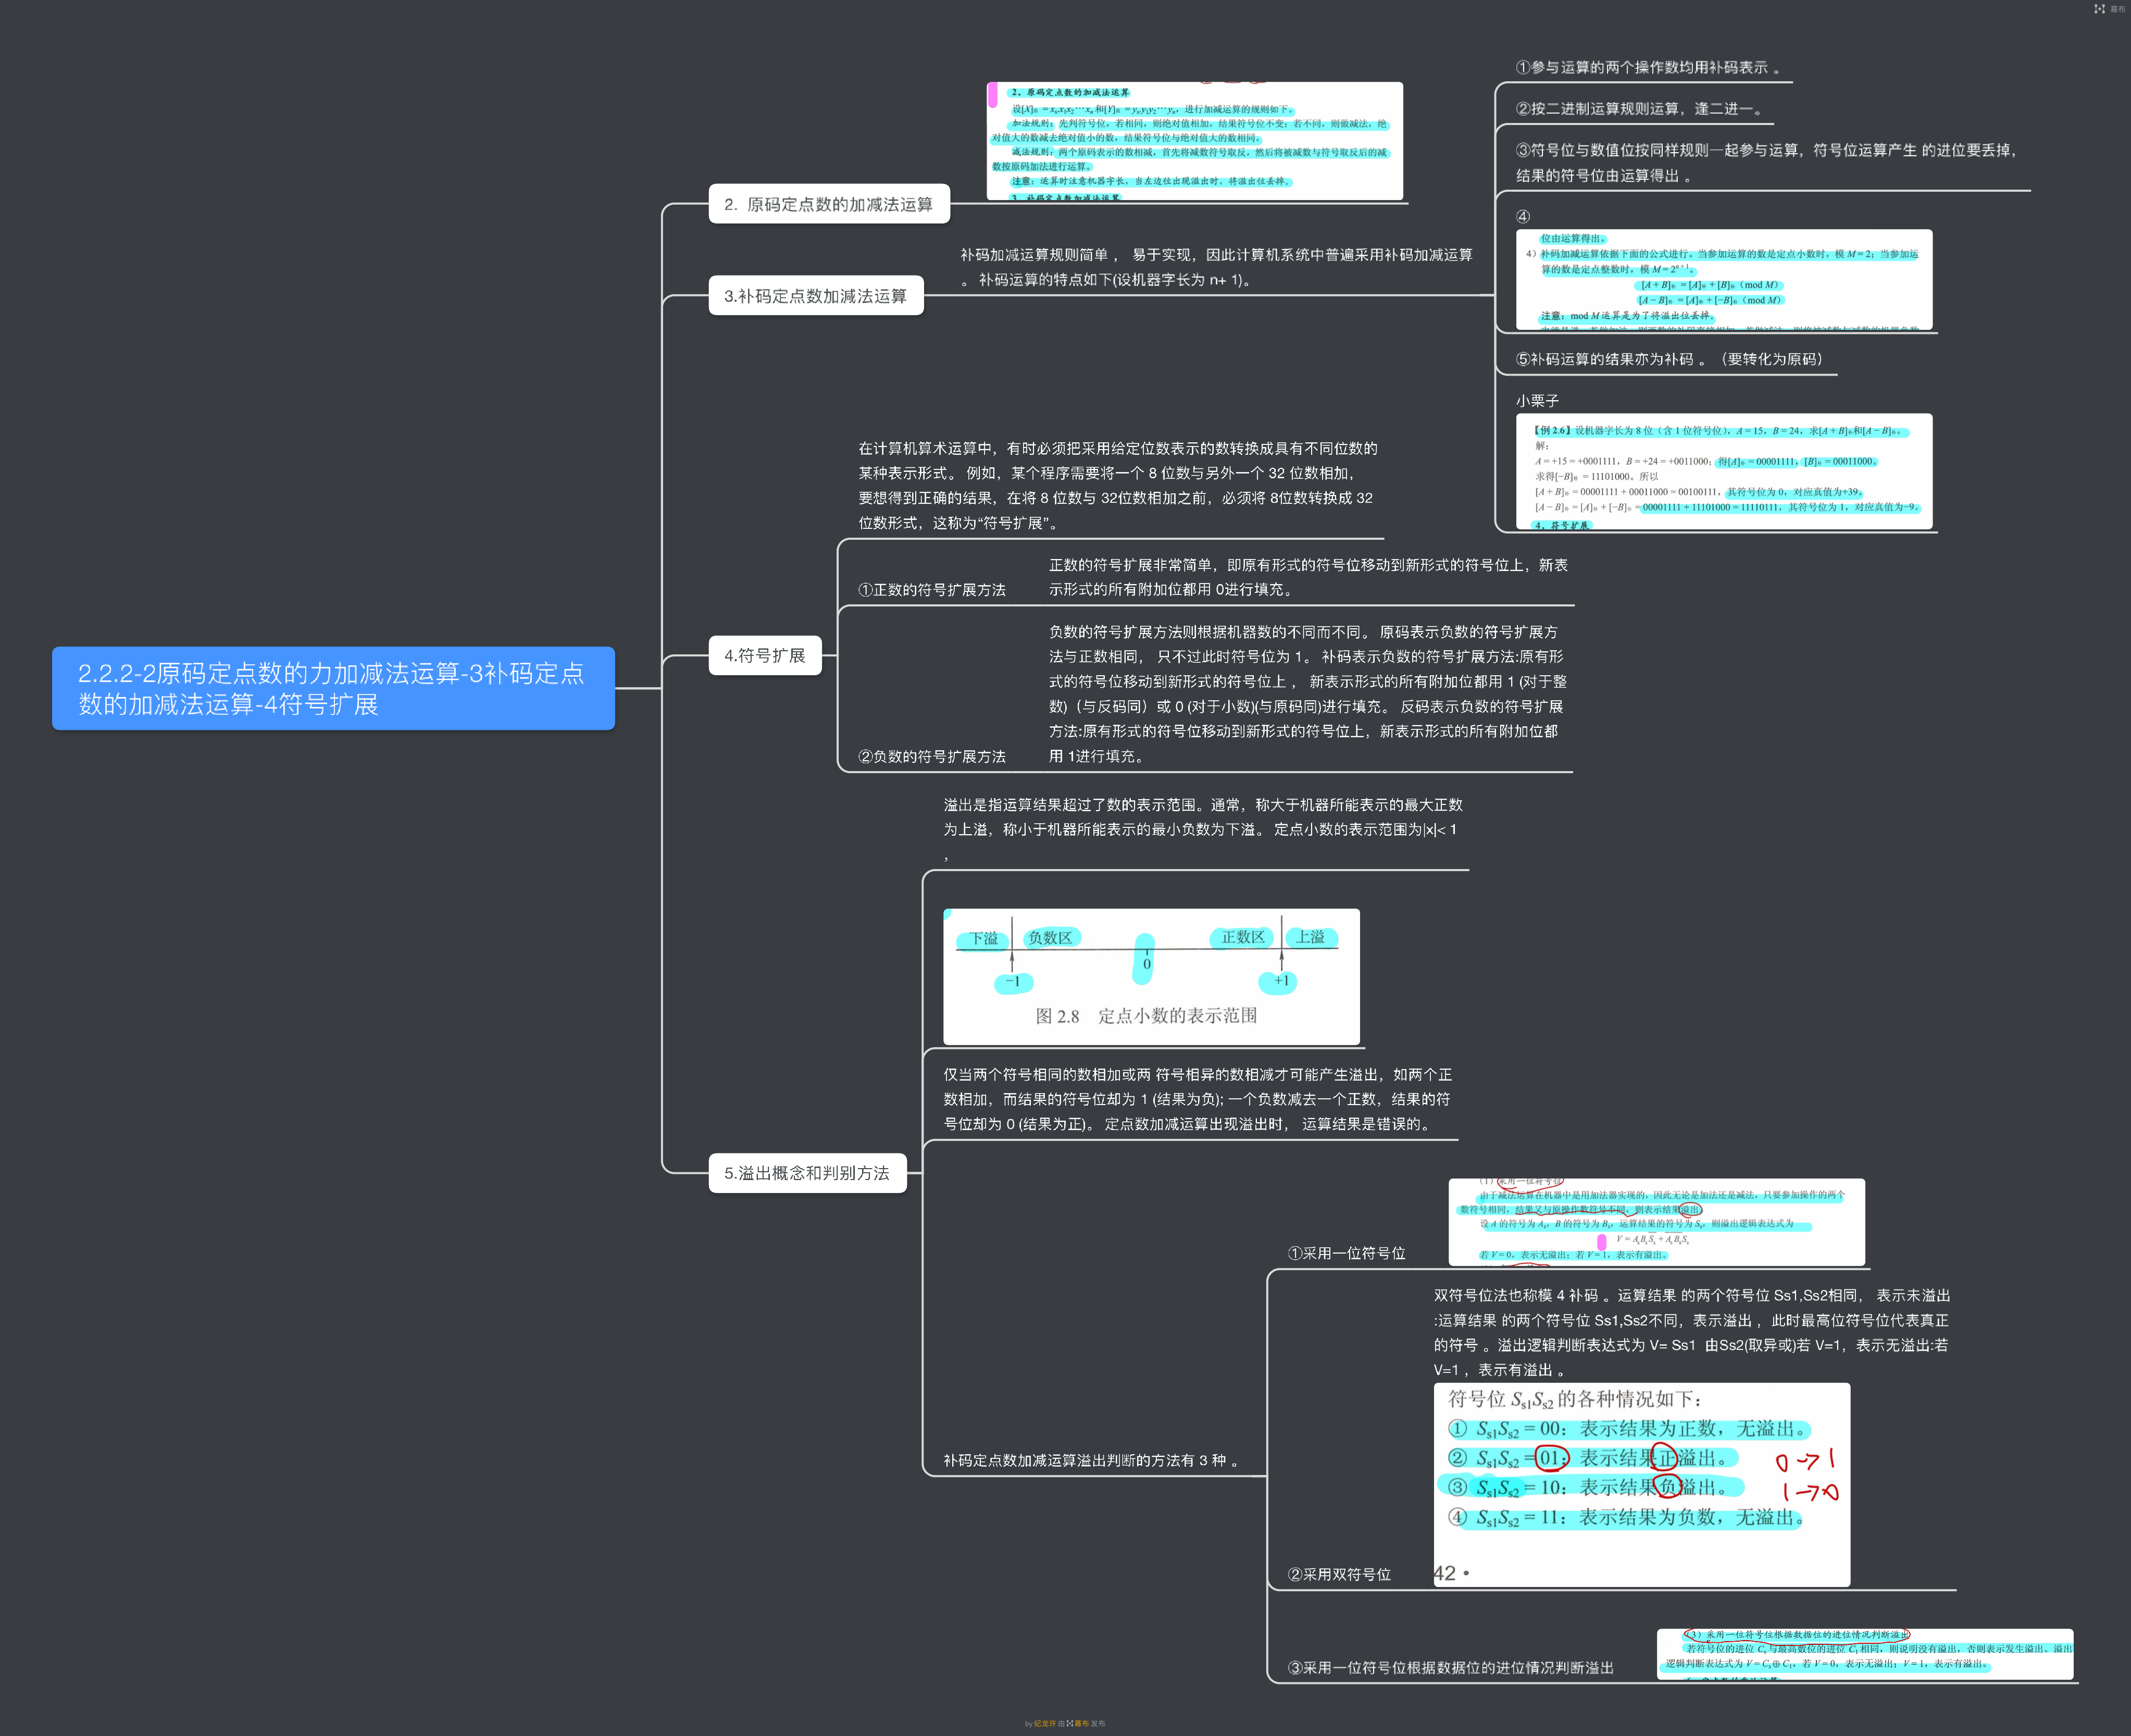Select node 4.符号扩展
The image size is (2131, 1736).
pyautogui.click(x=765, y=656)
